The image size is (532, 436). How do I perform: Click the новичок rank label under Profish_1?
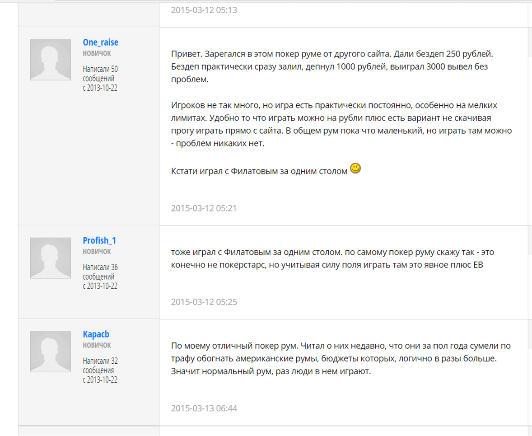[97, 251]
